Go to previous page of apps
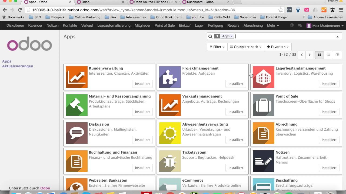The width and height of the screenshot is (346, 194). [x=302, y=55]
